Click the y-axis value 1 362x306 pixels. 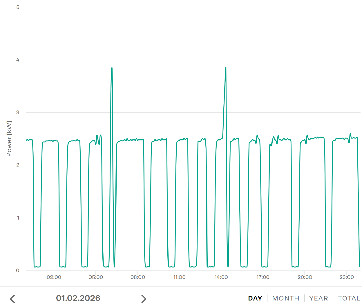[18, 218]
